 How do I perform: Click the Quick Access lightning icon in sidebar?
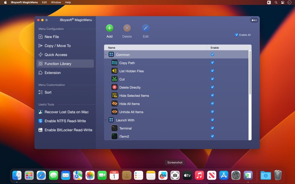click(41, 55)
